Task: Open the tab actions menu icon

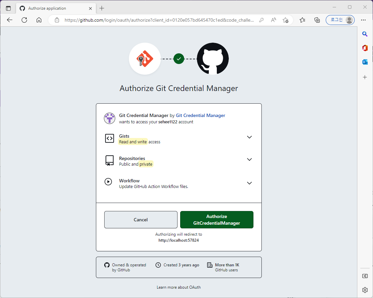Action: pyautogui.click(x=8, y=8)
